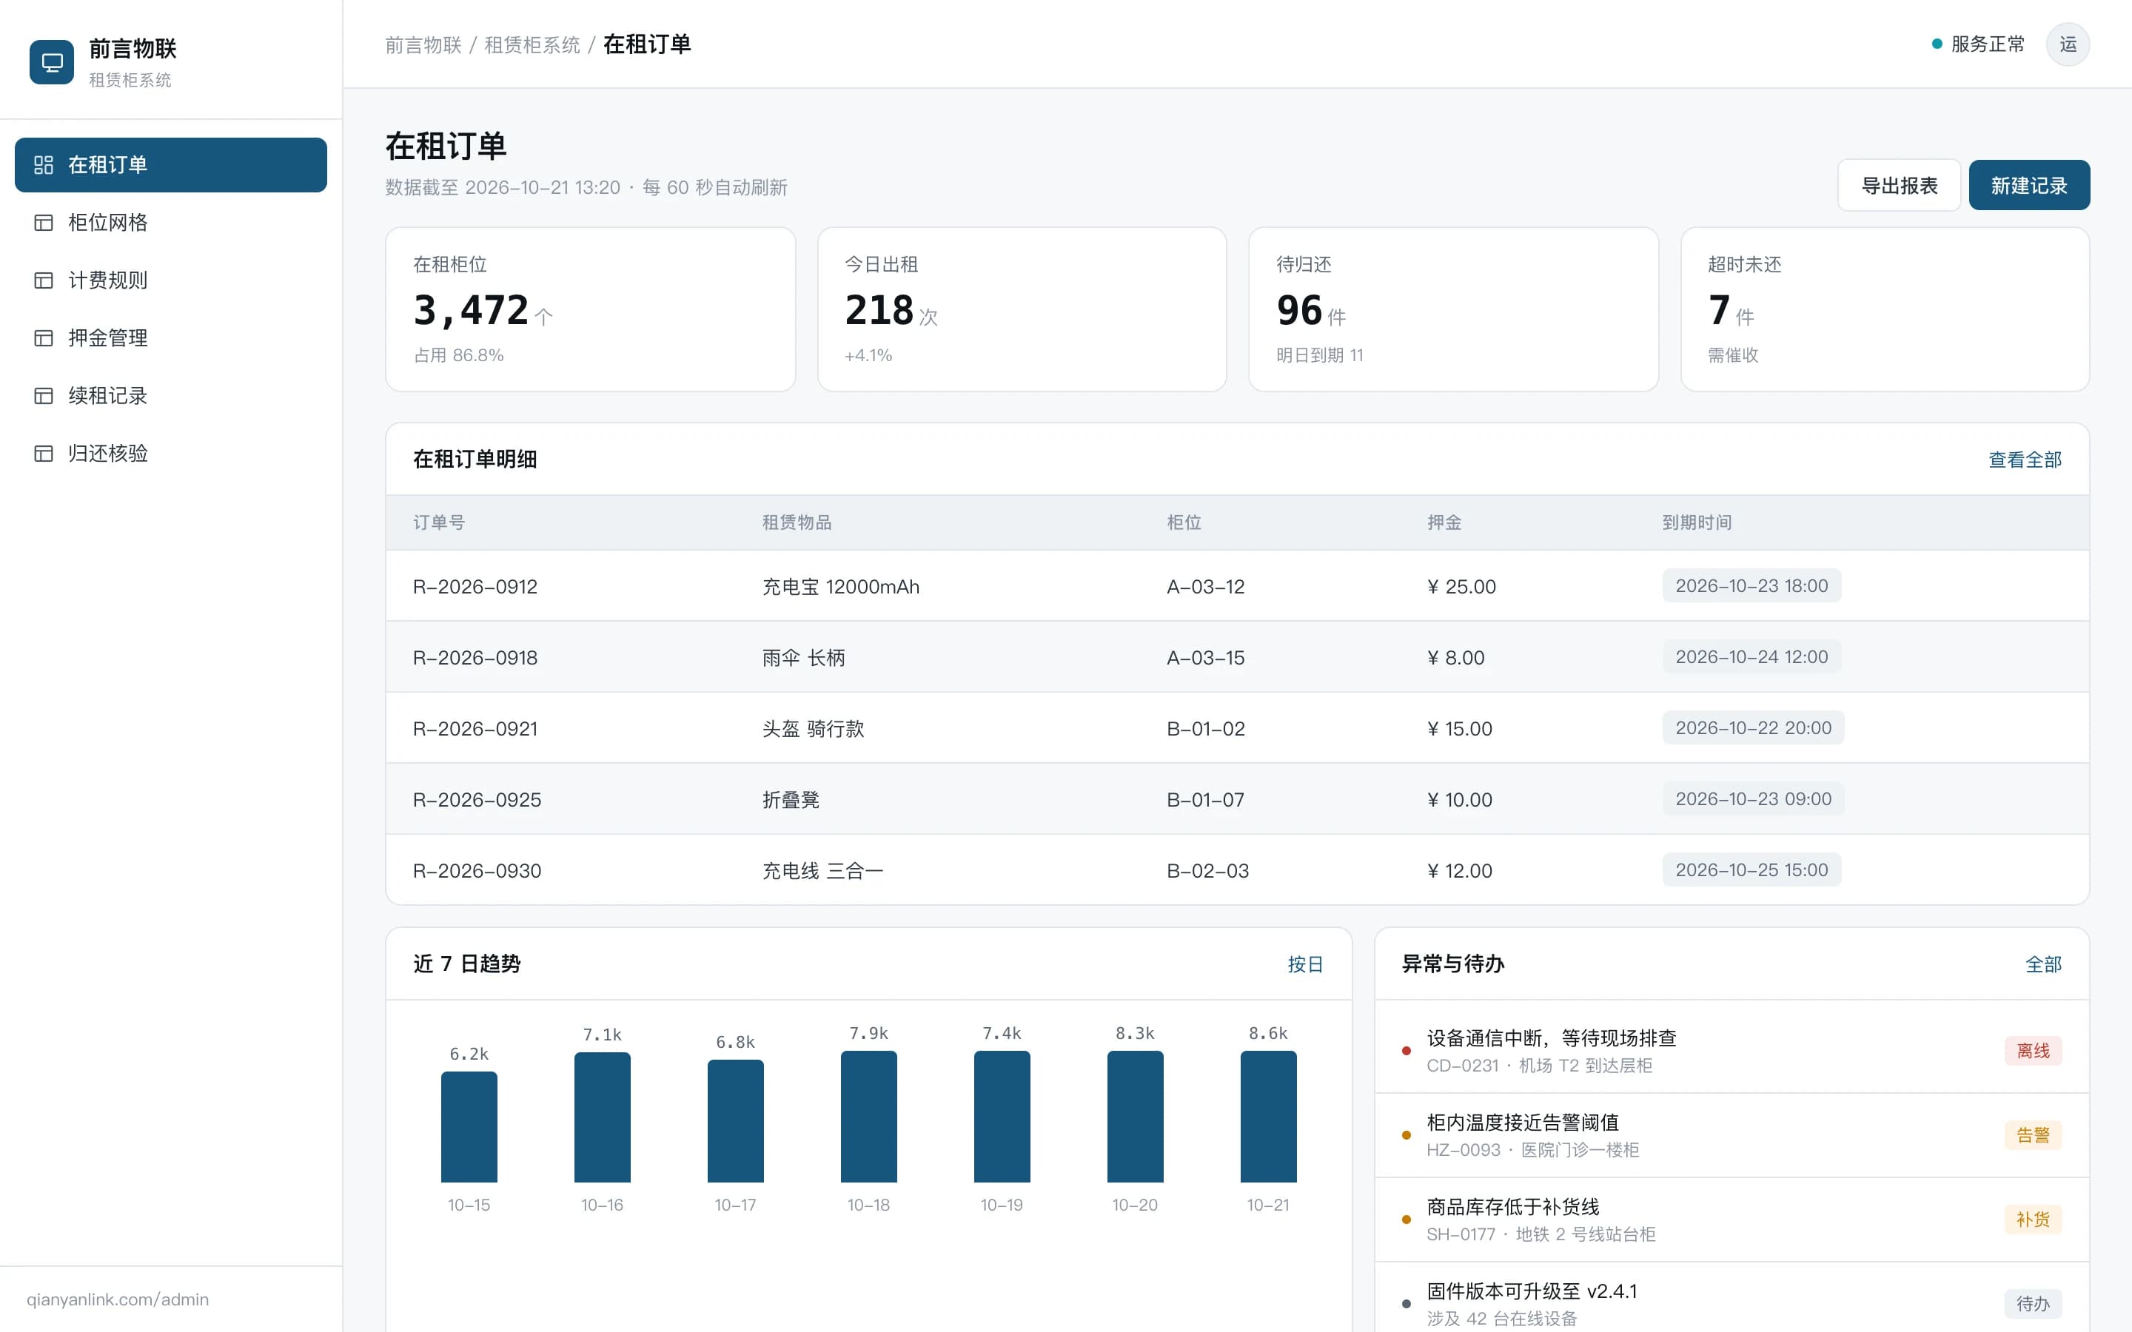Click the 2026-10-22 20:00 due time badge
This screenshot has height=1332, width=2132.
[1753, 729]
